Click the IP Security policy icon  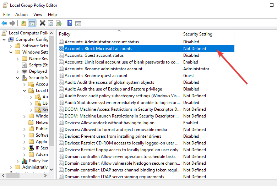coord(31,148)
